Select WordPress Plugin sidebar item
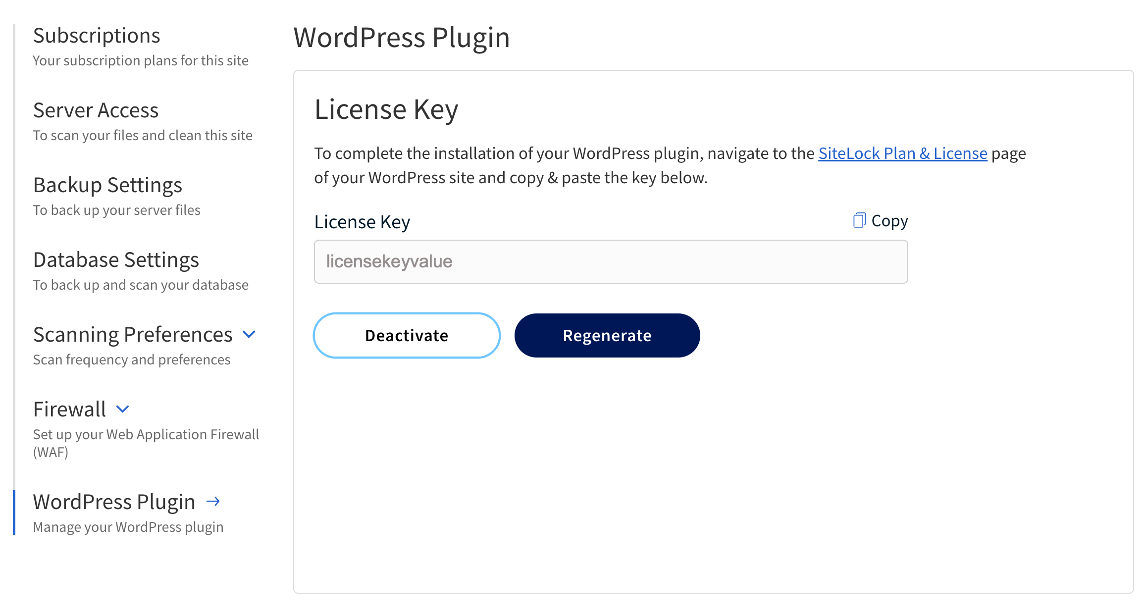The height and width of the screenshot is (615, 1147). click(x=114, y=502)
